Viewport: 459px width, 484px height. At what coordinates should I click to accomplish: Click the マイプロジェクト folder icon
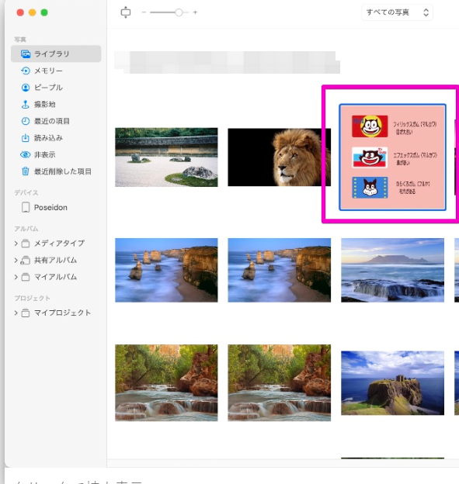pos(26,313)
